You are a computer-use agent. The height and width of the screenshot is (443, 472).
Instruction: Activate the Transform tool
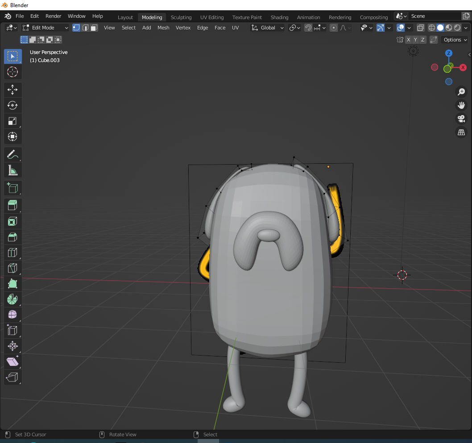point(12,137)
